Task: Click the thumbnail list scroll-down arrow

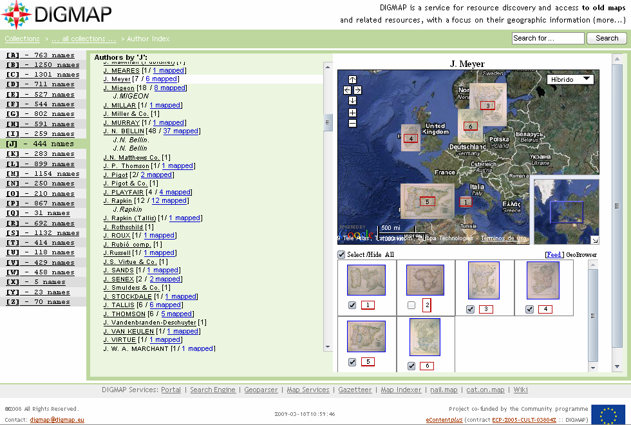Action: tap(593, 368)
